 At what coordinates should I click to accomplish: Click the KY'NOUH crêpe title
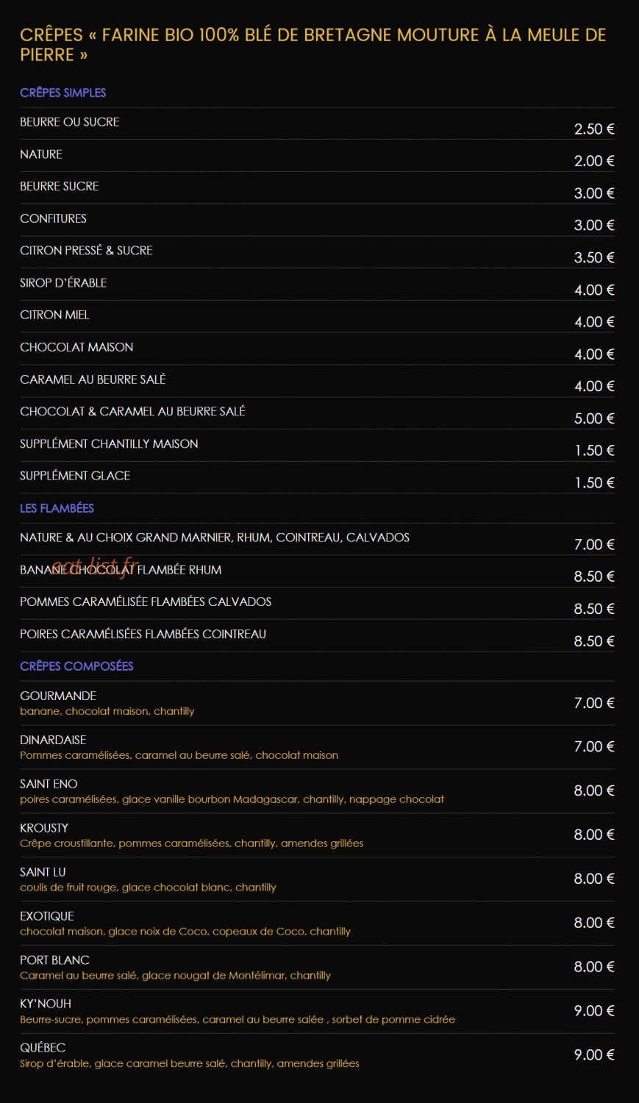tap(46, 1004)
